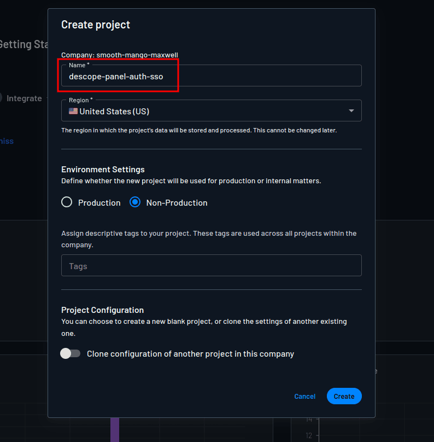Choose the Non-Production environment option

coord(134,202)
